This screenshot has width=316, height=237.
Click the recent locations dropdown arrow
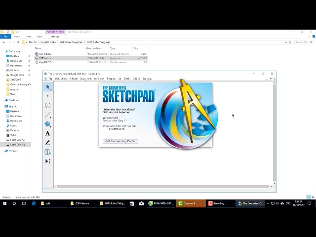[x=14, y=42]
